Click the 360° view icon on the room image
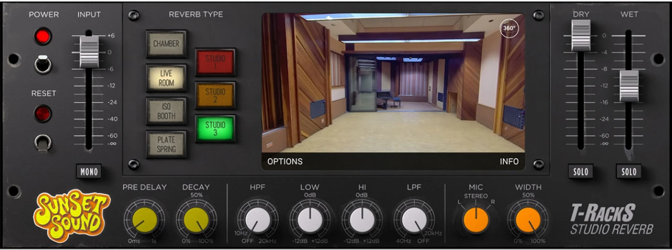 [x=509, y=28]
